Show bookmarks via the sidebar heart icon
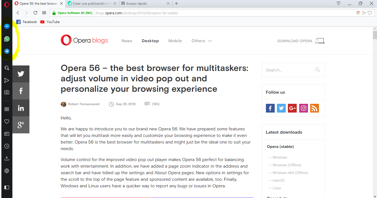The height and width of the screenshot is (198, 377). click(7, 121)
